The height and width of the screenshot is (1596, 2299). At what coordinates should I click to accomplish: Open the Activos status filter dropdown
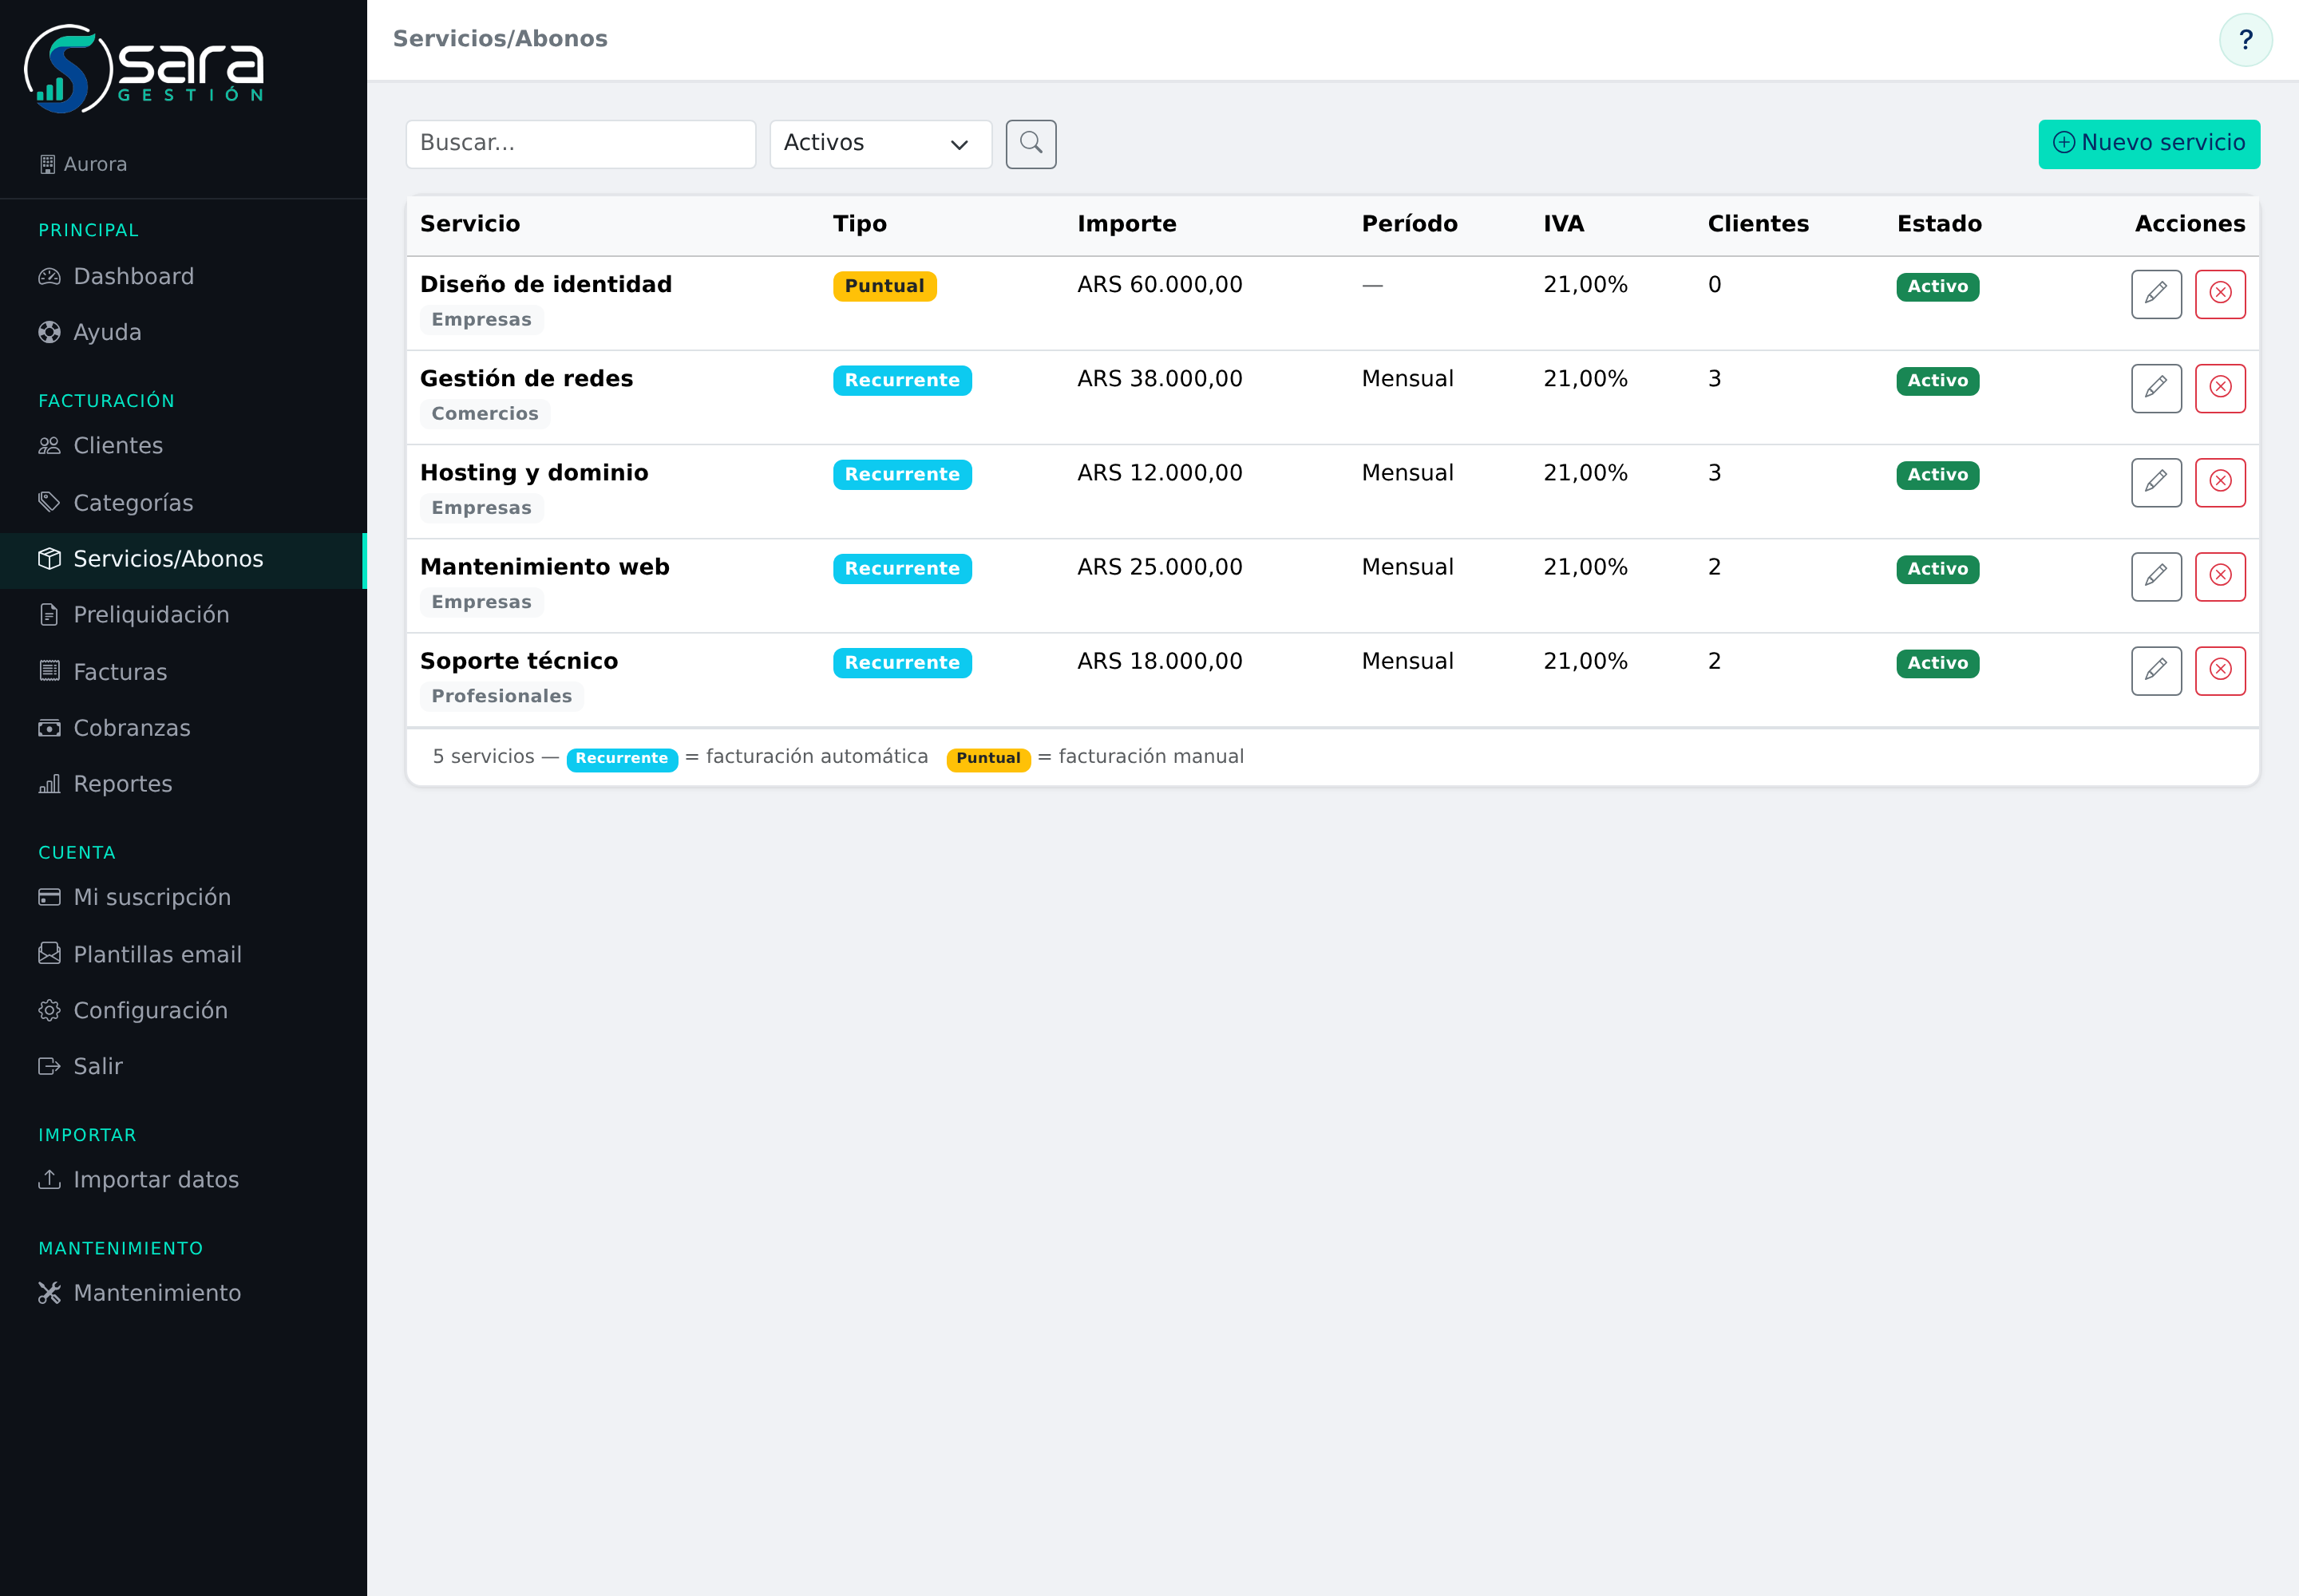(x=880, y=144)
